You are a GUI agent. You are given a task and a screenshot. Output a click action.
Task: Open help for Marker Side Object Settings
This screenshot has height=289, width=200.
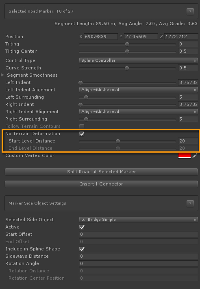click(190, 203)
